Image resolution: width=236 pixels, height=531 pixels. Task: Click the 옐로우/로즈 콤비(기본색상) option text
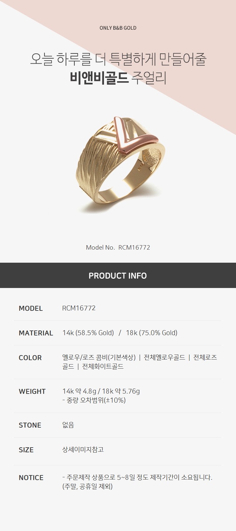(99, 357)
